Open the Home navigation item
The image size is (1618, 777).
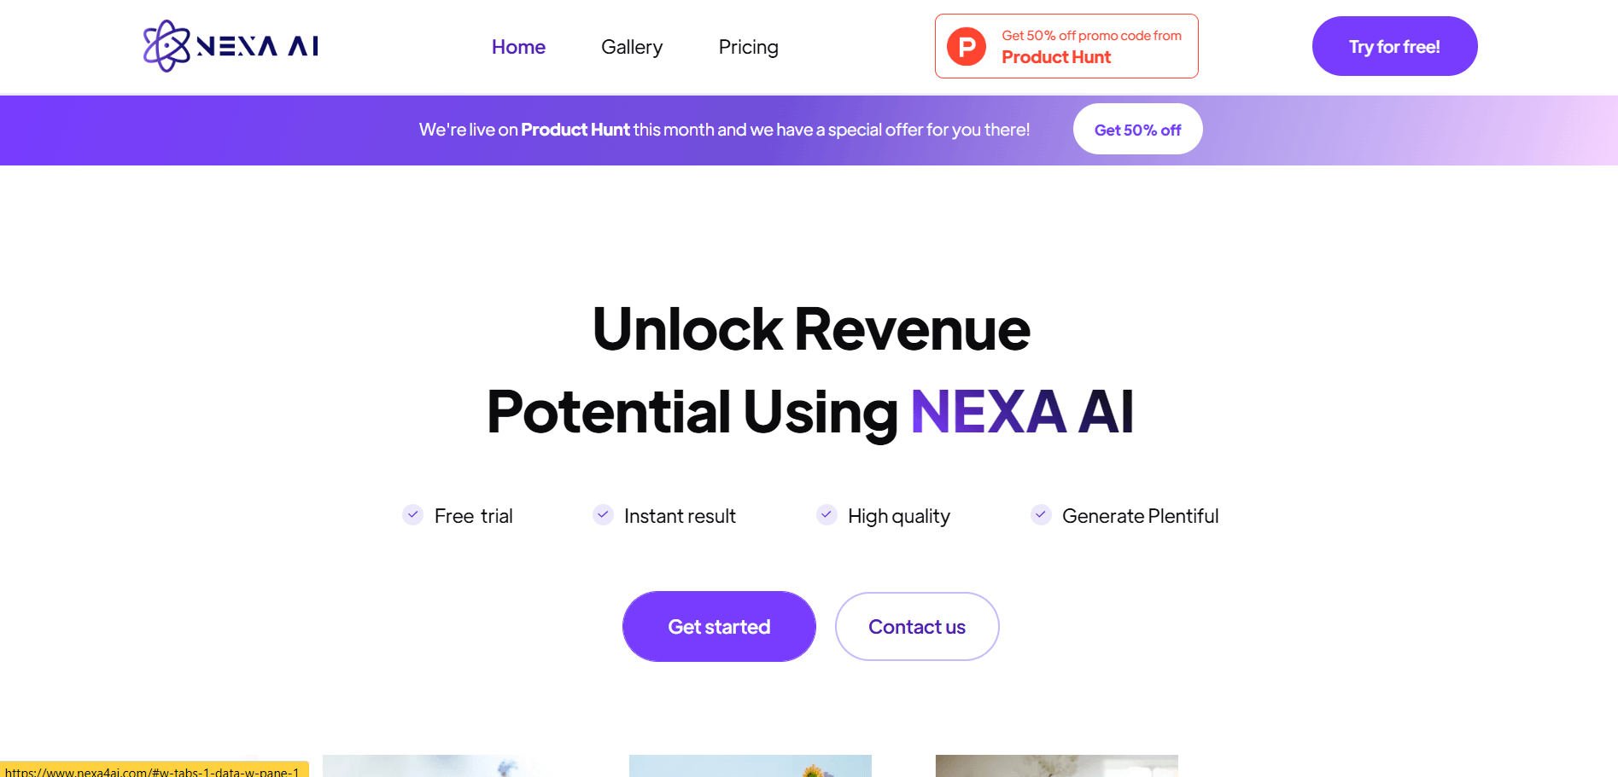(518, 47)
